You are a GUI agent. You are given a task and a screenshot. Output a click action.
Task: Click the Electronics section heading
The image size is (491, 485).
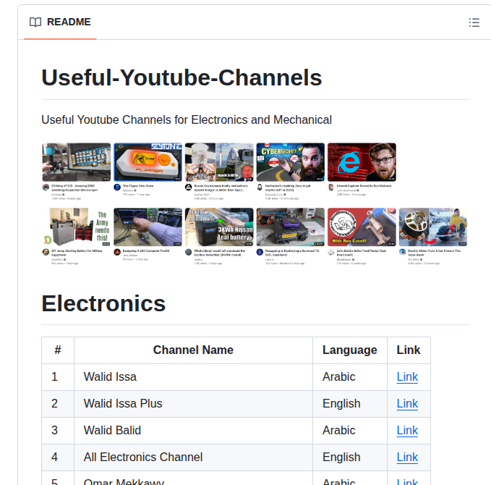pyautogui.click(x=103, y=303)
